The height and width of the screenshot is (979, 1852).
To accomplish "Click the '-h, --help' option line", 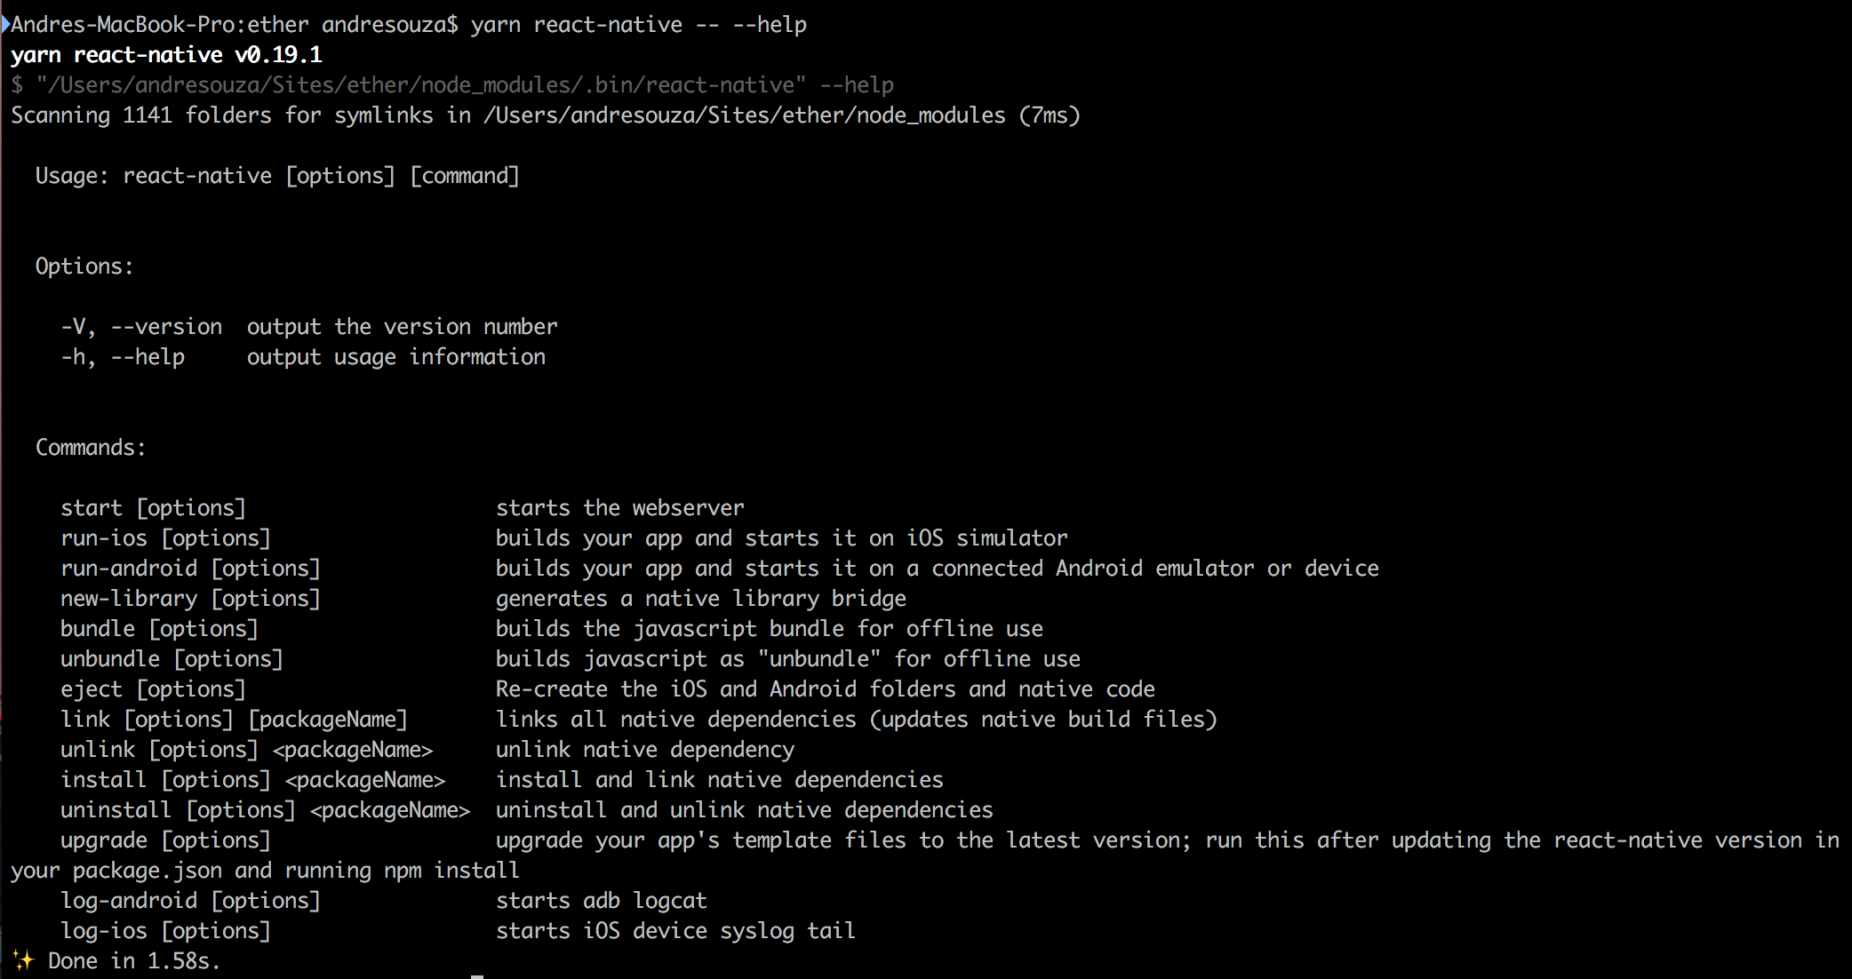I will pyautogui.click(x=123, y=357).
